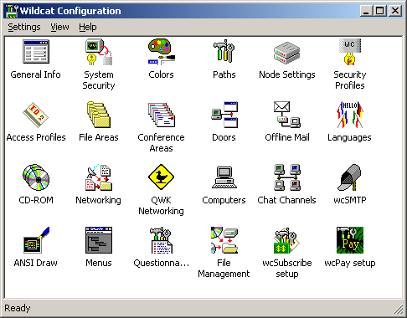Open Node Settings icon
The height and width of the screenshot is (318, 407).
(x=287, y=53)
